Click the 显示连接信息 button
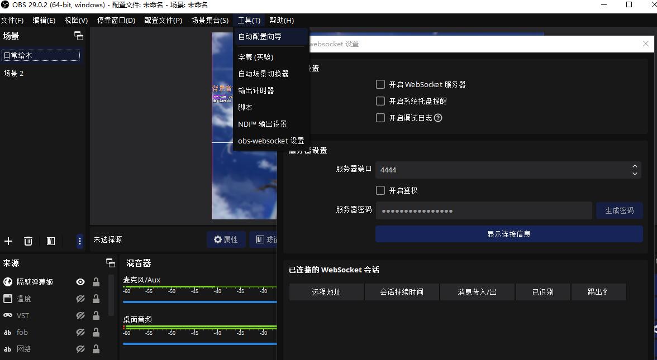This screenshot has height=360, width=657. 508,234
